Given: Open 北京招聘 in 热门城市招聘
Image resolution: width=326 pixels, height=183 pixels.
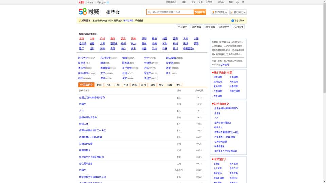Looking at the screenshot, I should 217,77.
